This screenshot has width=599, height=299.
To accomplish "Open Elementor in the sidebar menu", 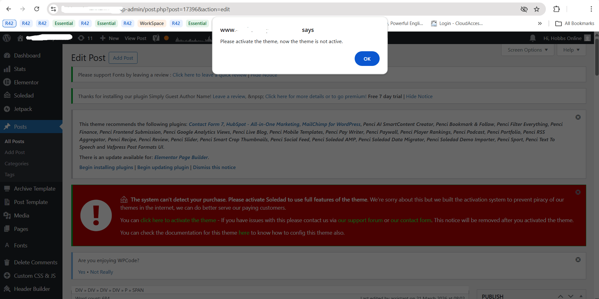I will point(26,82).
